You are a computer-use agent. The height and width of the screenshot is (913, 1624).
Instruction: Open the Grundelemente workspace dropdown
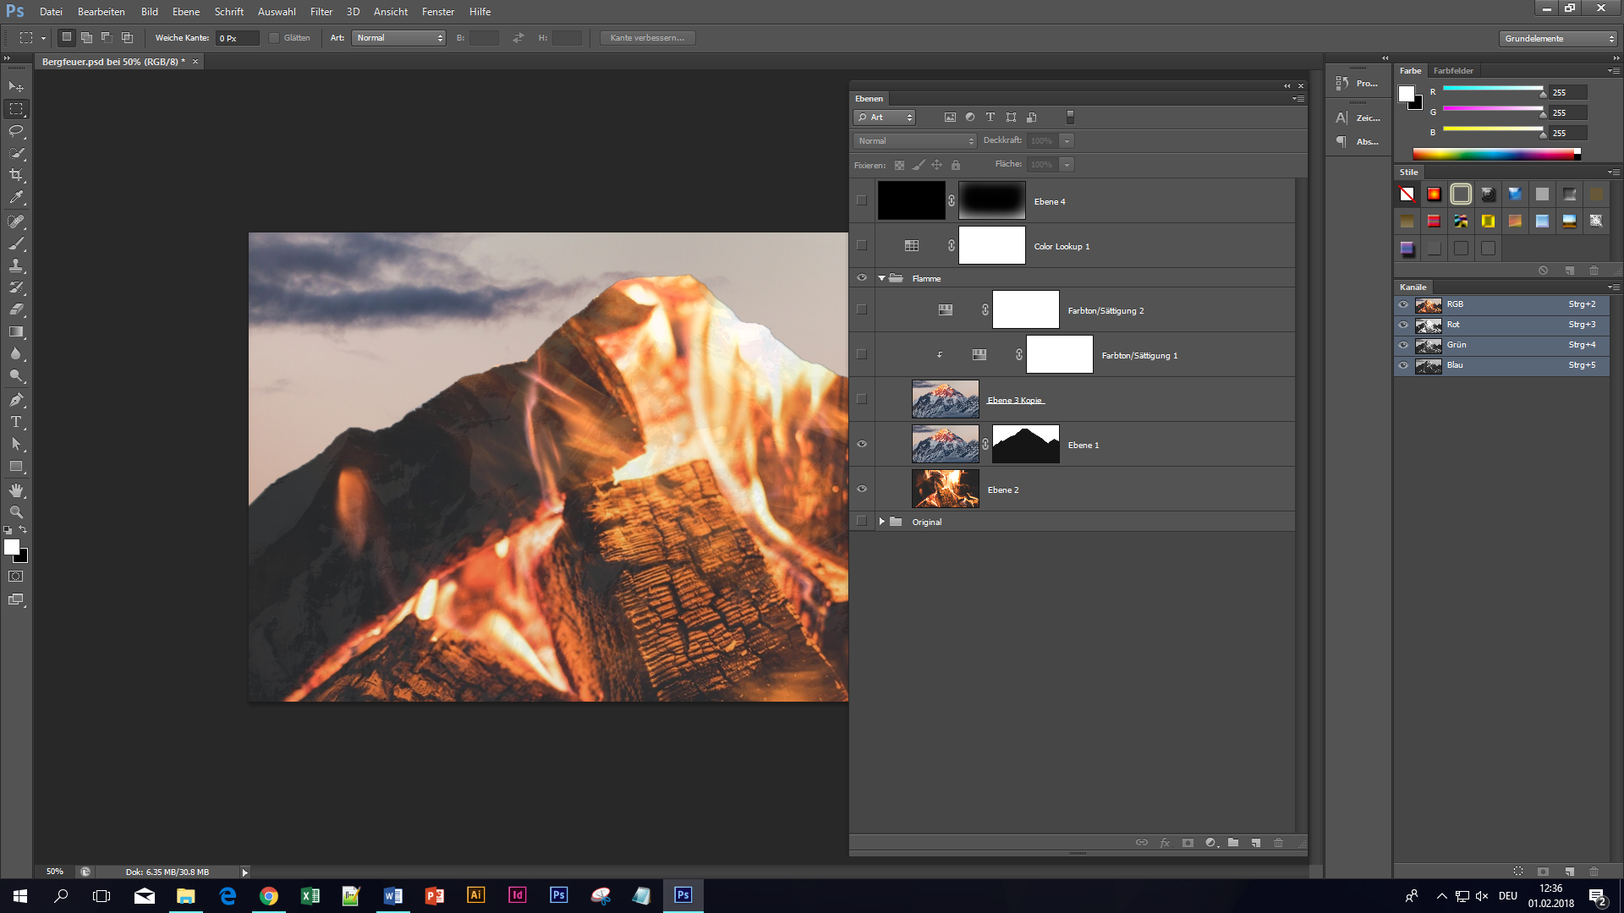click(1556, 38)
